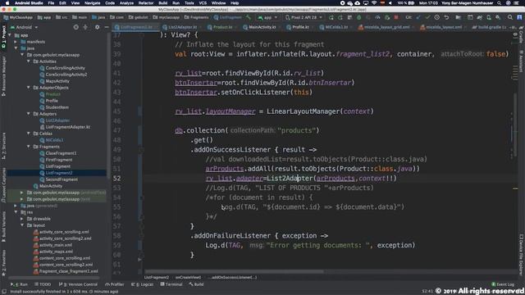Open the Analyze menu

click(126, 3)
